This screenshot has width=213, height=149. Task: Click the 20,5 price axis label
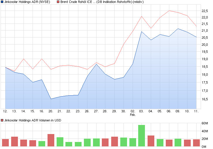click(205, 38)
